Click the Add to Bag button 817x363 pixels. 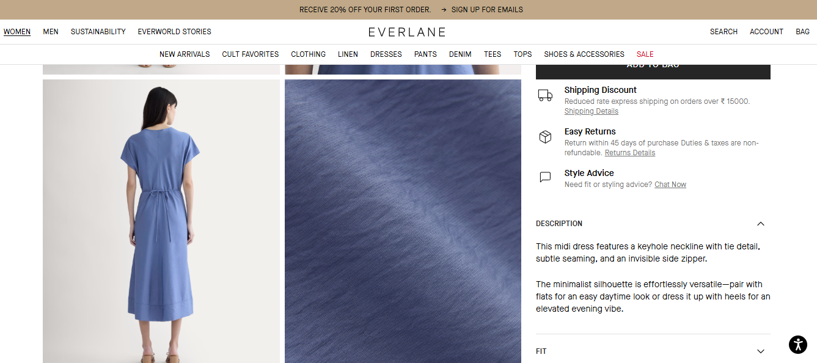(x=653, y=71)
